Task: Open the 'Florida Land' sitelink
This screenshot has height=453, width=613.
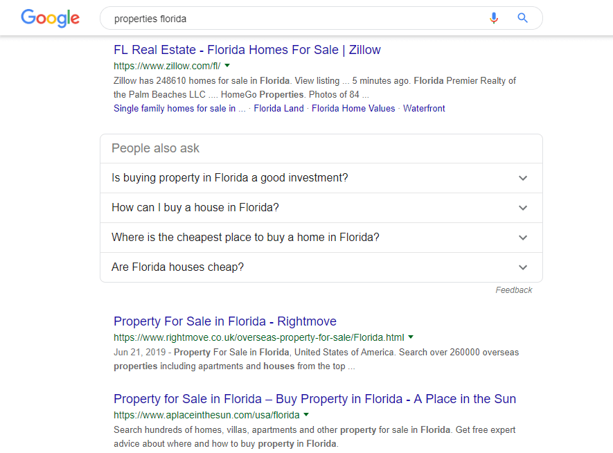Action: 278,108
